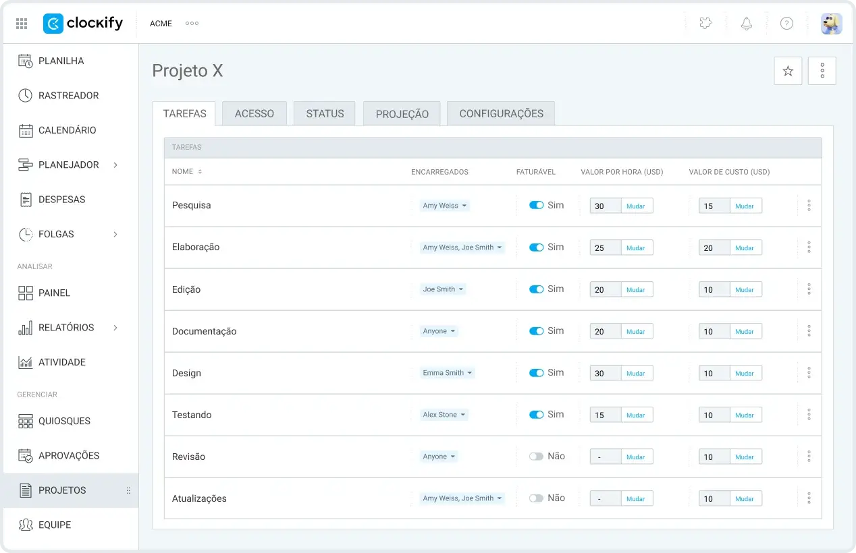Image resolution: width=856 pixels, height=553 pixels.
Task: Open Emma Smith assignee dropdown for Design
Action: pyautogui.click(x=448, y=373)
